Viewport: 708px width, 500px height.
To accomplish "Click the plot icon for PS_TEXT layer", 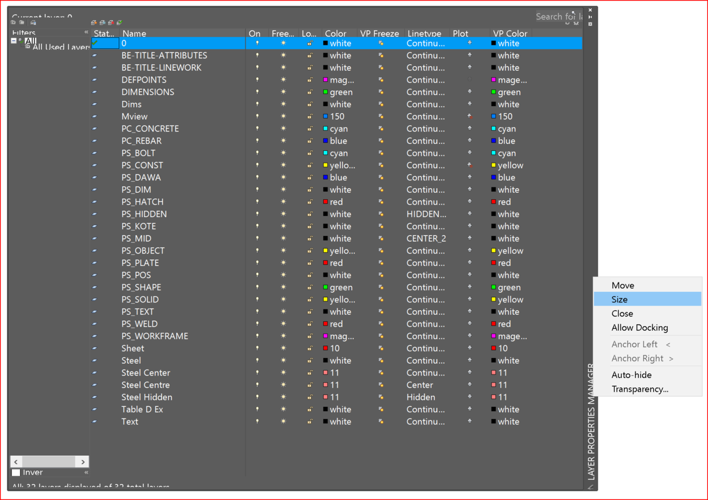I will [x=470, y=312].
